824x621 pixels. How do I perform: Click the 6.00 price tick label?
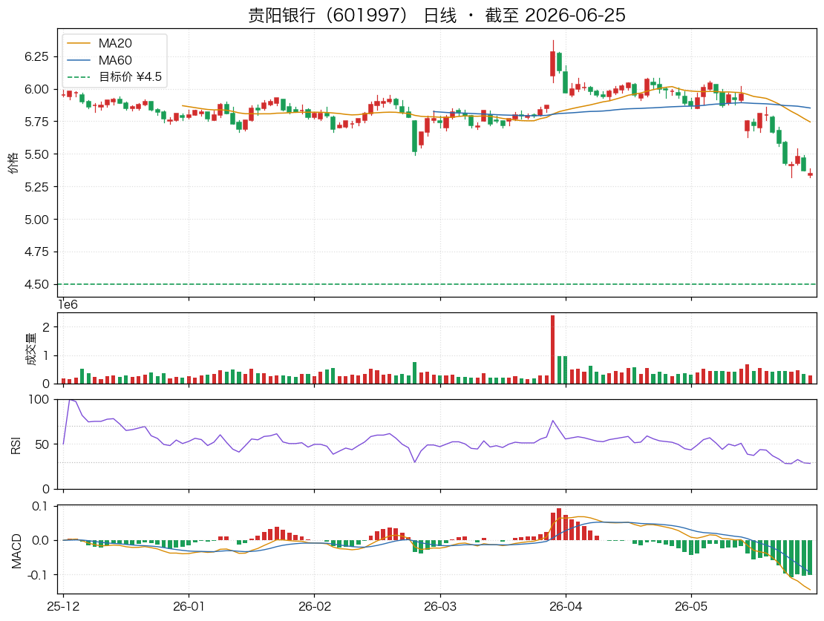(x=36, y=89)
